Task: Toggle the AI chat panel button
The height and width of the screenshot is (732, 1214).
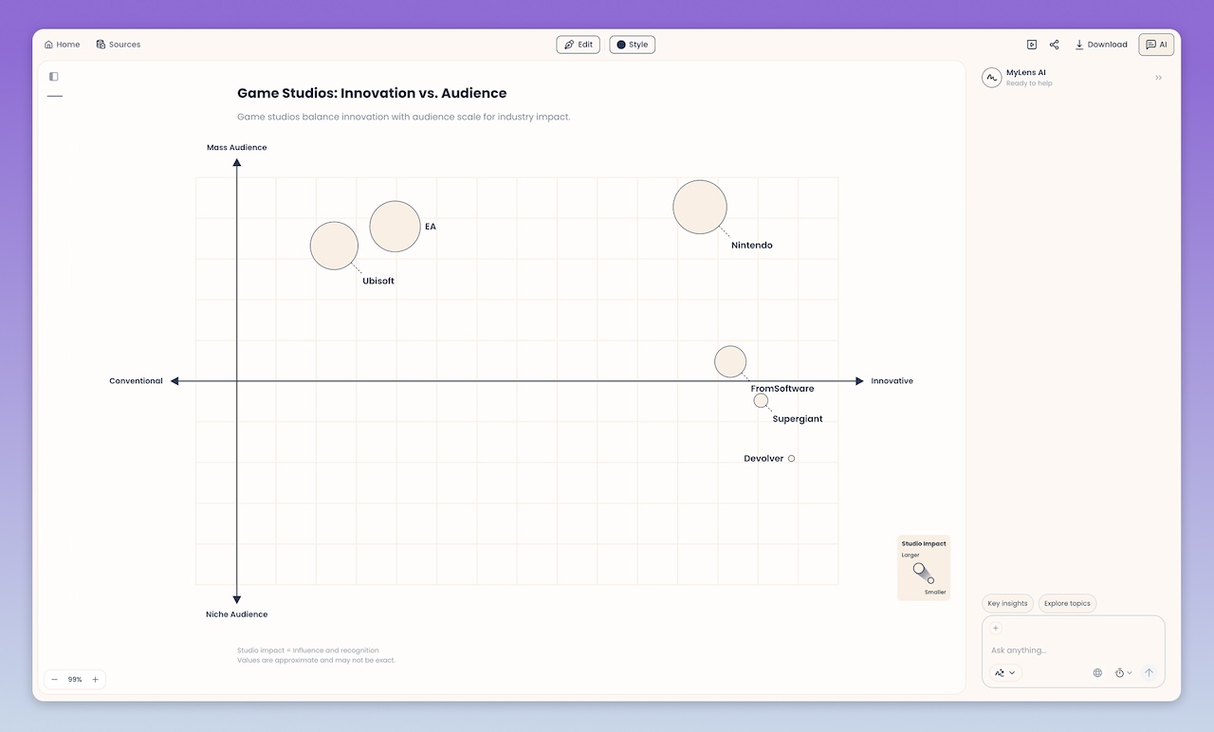Action: pos(1156,45)
